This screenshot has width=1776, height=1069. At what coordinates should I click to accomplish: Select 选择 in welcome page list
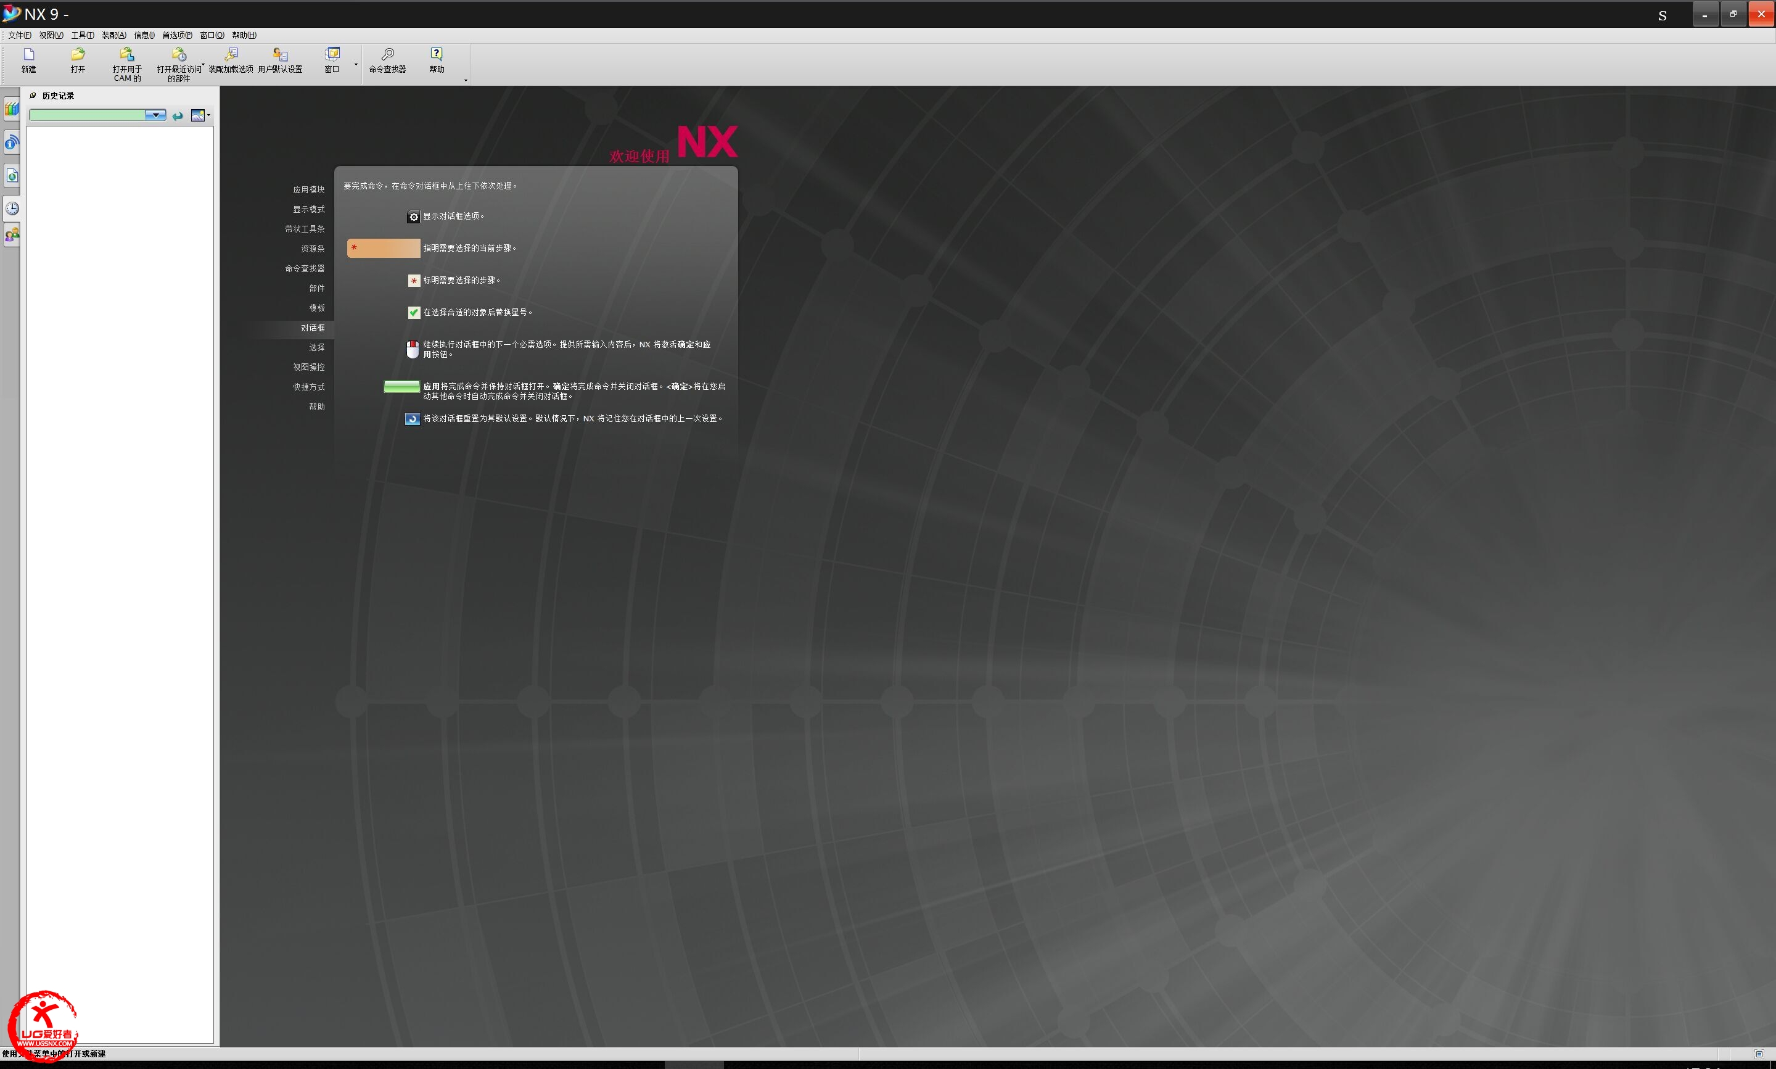tap(317, 347)
